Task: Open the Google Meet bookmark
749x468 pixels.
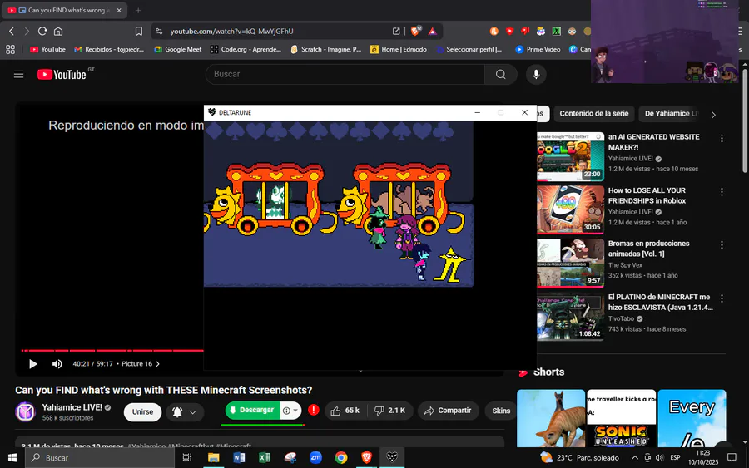Action: coord(178,49)
